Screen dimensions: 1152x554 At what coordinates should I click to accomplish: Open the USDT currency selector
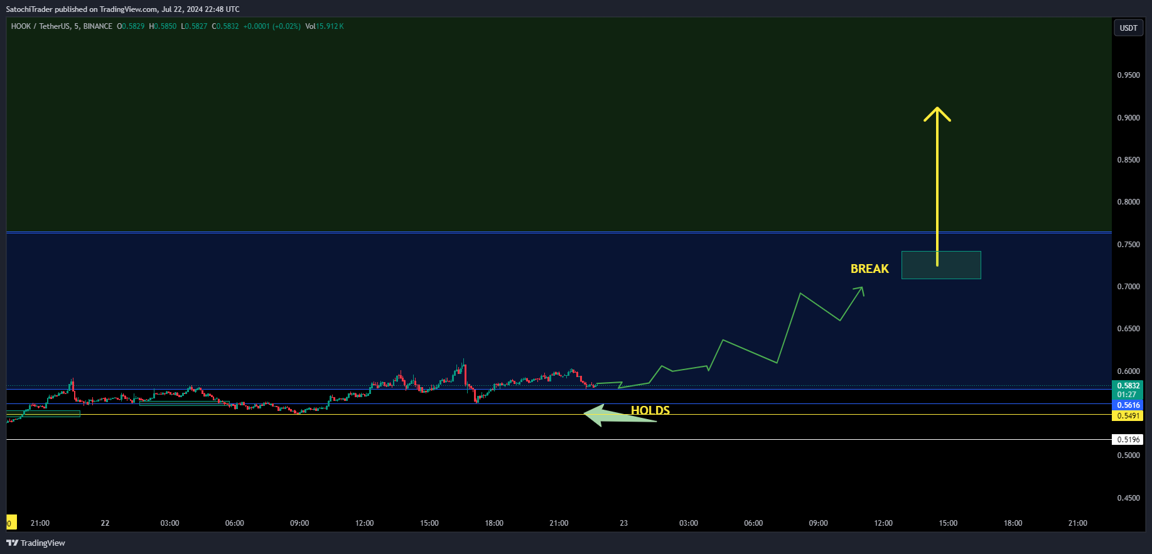(x=1128, y=28)
